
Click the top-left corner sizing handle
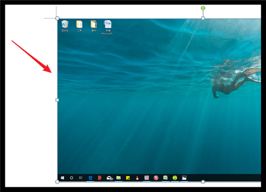coord(57,18)
